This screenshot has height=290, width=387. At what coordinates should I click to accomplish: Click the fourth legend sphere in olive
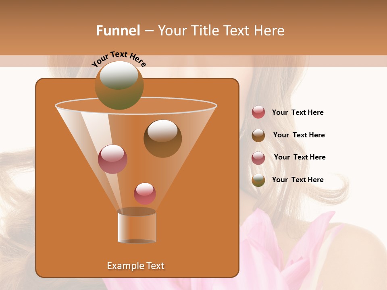point(258,180)
